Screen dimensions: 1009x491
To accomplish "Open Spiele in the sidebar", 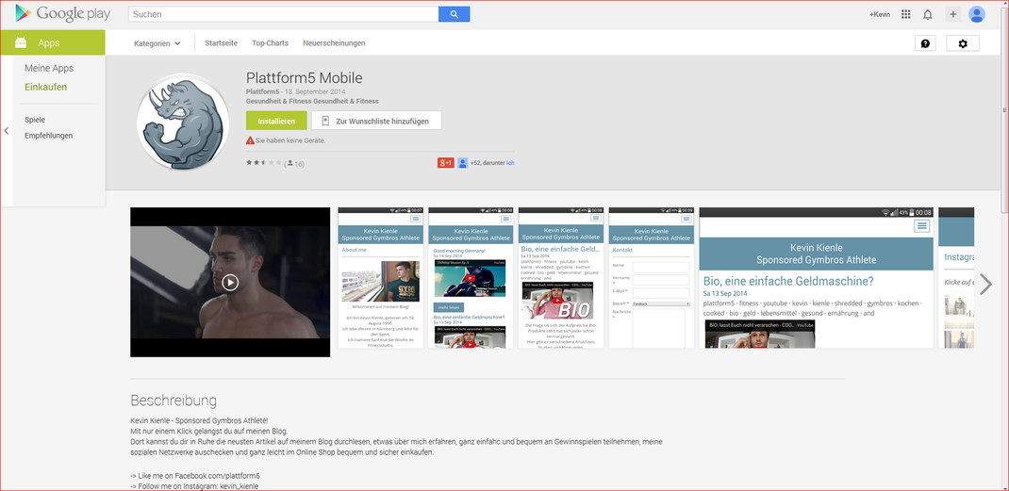I will click(35, 120).
